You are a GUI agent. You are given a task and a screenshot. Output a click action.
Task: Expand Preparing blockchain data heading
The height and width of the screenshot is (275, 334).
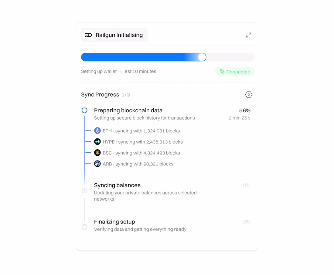click(128, 110)
